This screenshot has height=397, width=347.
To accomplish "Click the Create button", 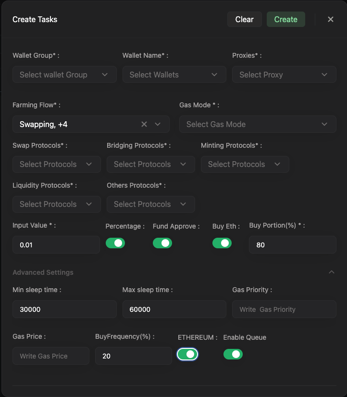I will pos(285,19).
